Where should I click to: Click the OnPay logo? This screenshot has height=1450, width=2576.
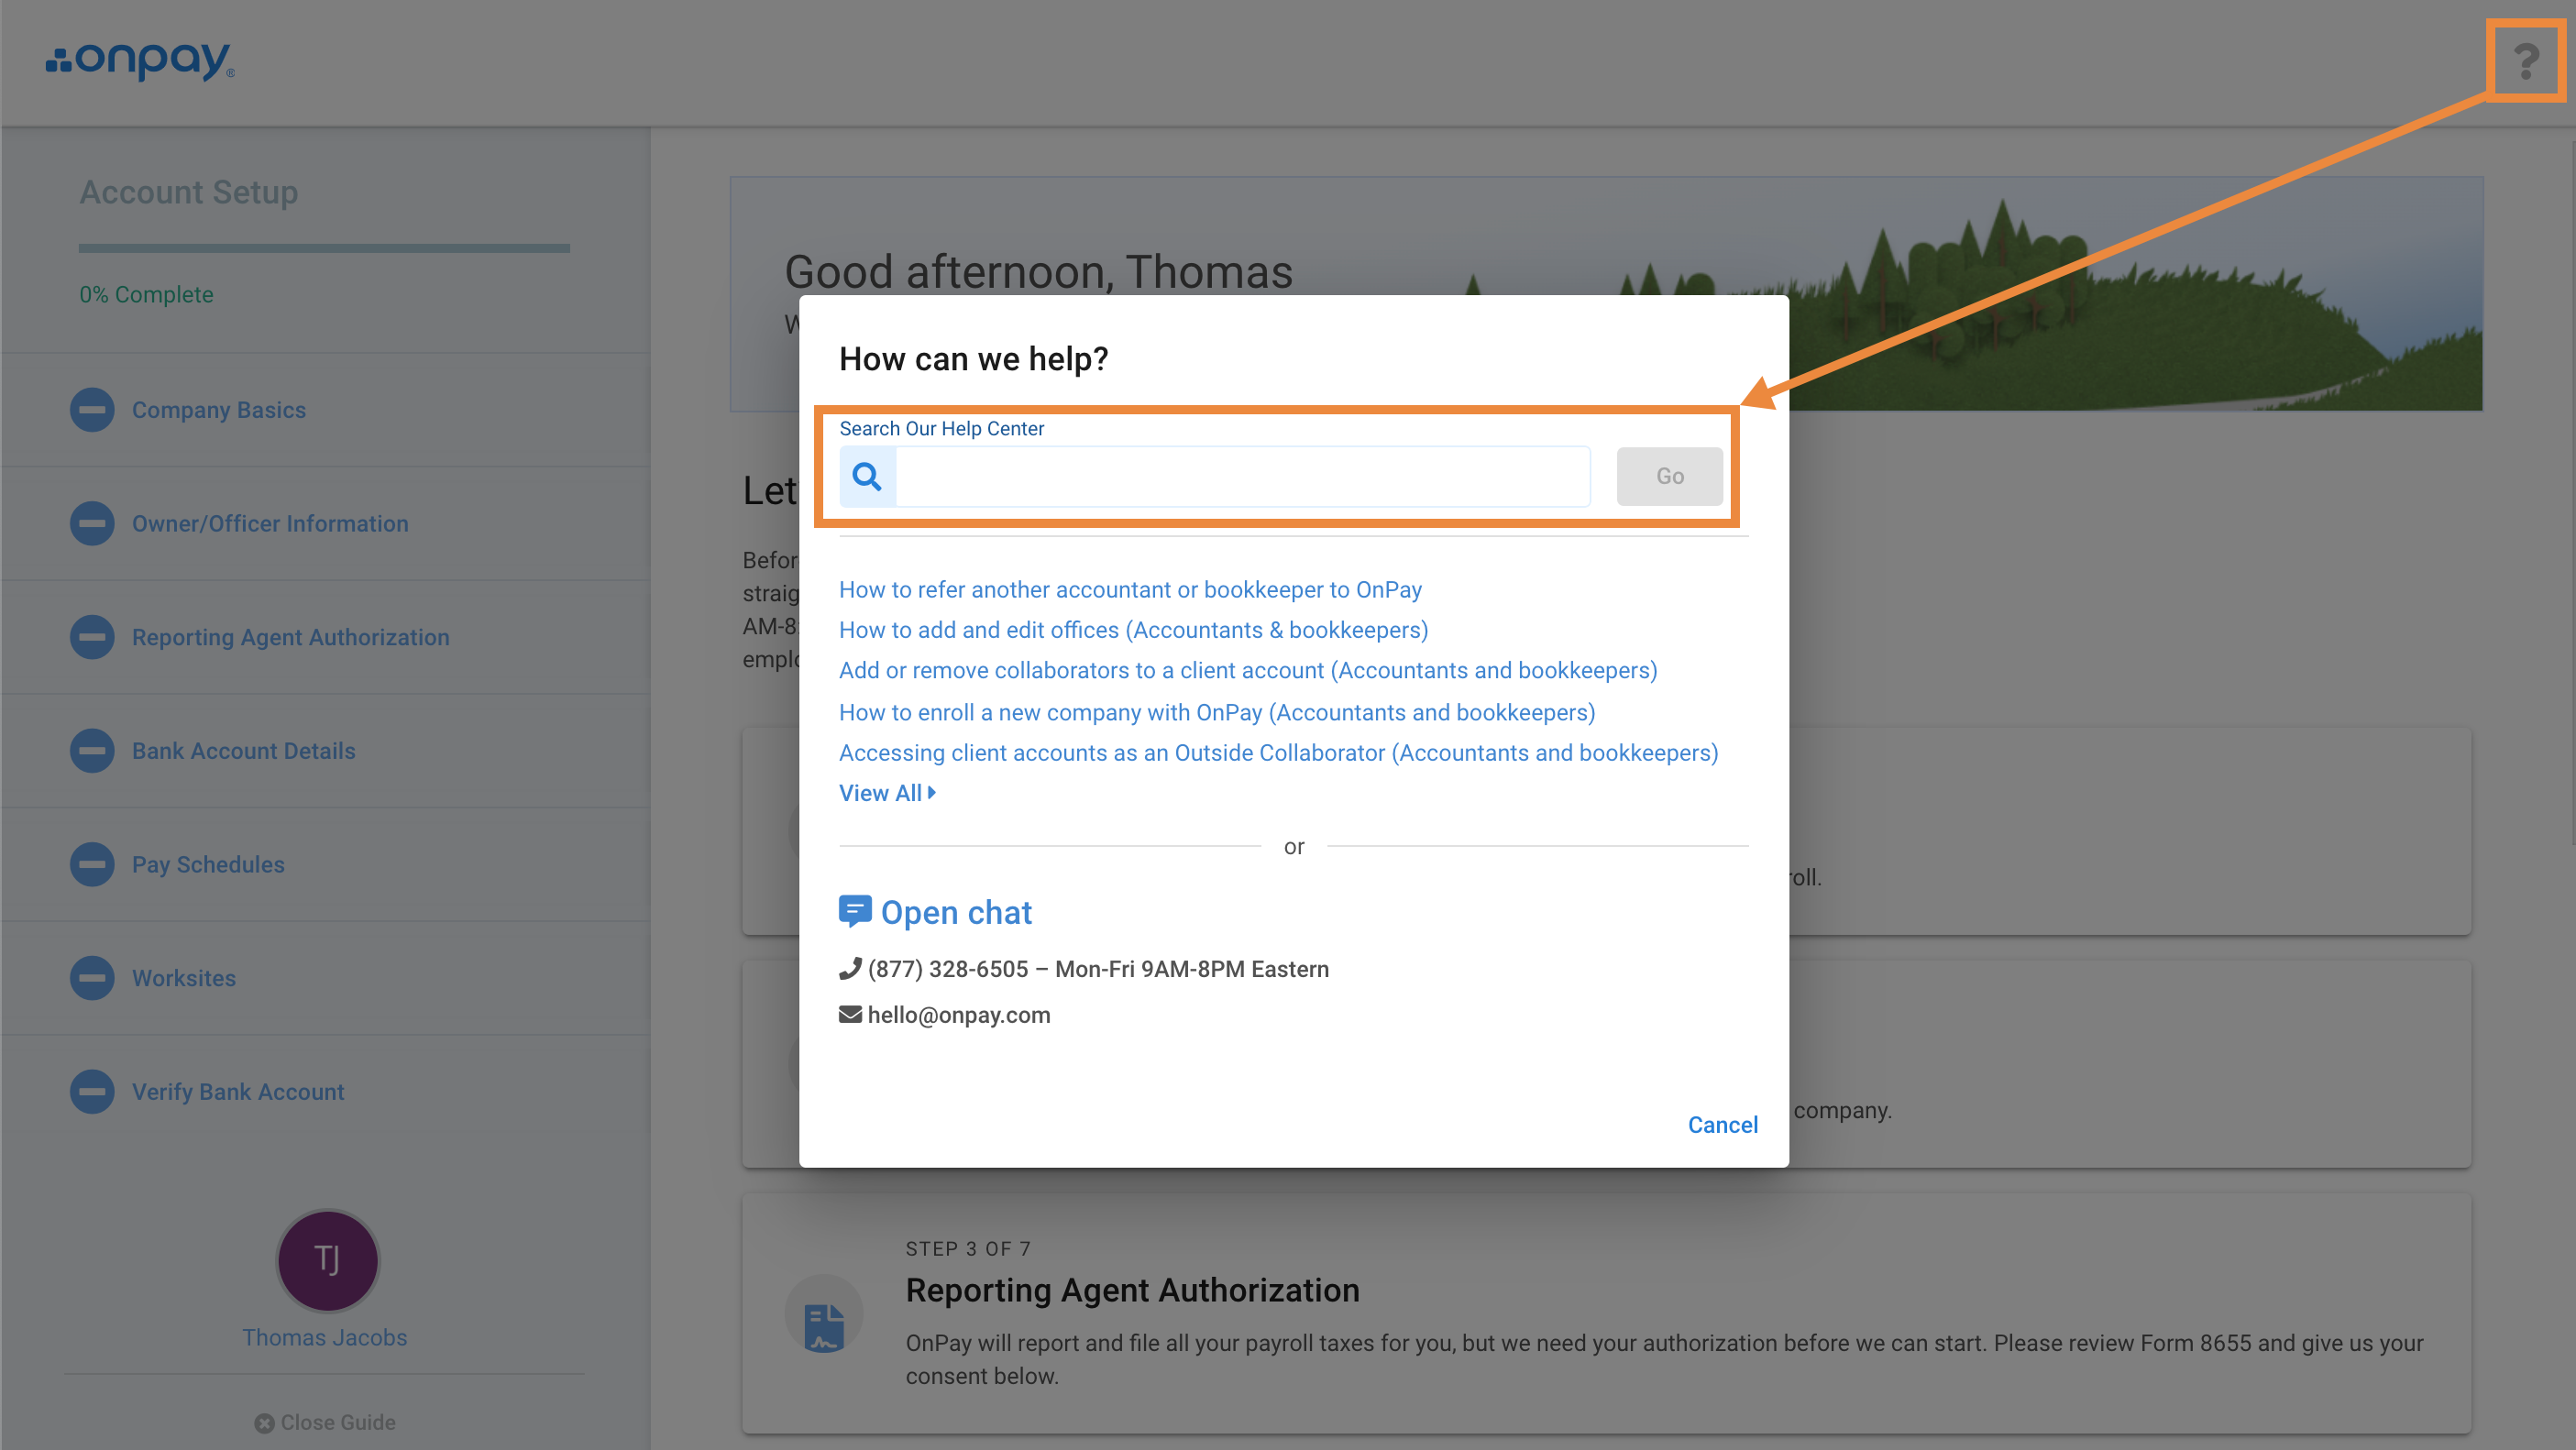point(140,61)
